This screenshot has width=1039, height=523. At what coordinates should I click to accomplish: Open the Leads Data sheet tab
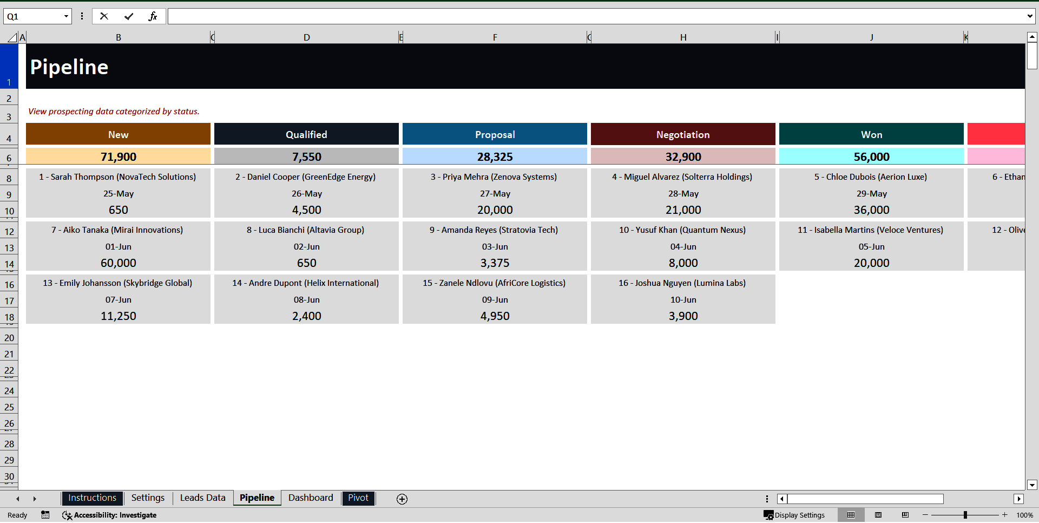202,498
